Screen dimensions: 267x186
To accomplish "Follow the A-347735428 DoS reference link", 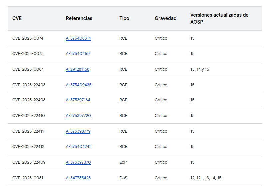I will point(78,178).
